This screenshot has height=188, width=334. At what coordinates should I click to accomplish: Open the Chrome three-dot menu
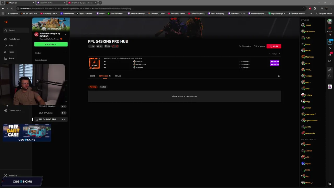[331, 8]
